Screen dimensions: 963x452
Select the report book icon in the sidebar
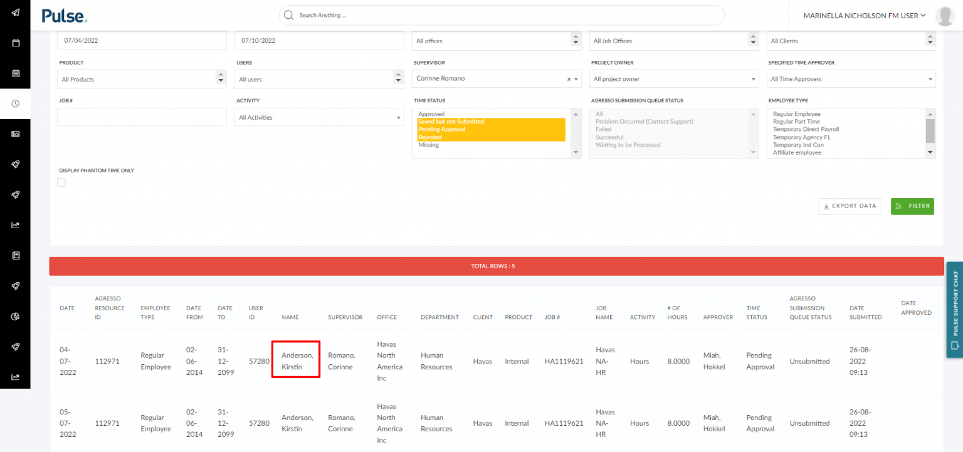(15, 255)
